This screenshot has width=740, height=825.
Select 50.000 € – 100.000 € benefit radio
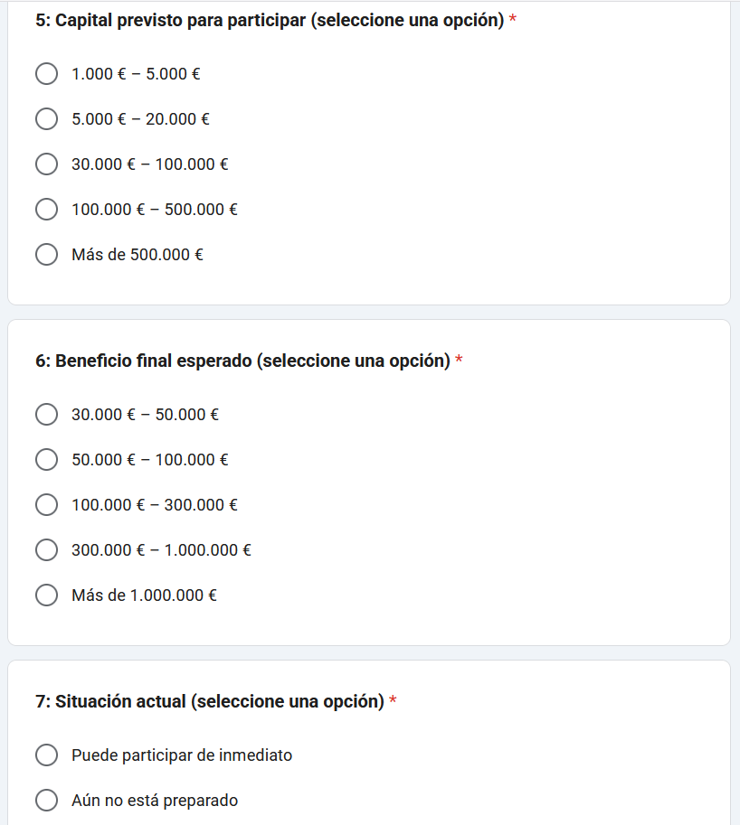[46, 460]
